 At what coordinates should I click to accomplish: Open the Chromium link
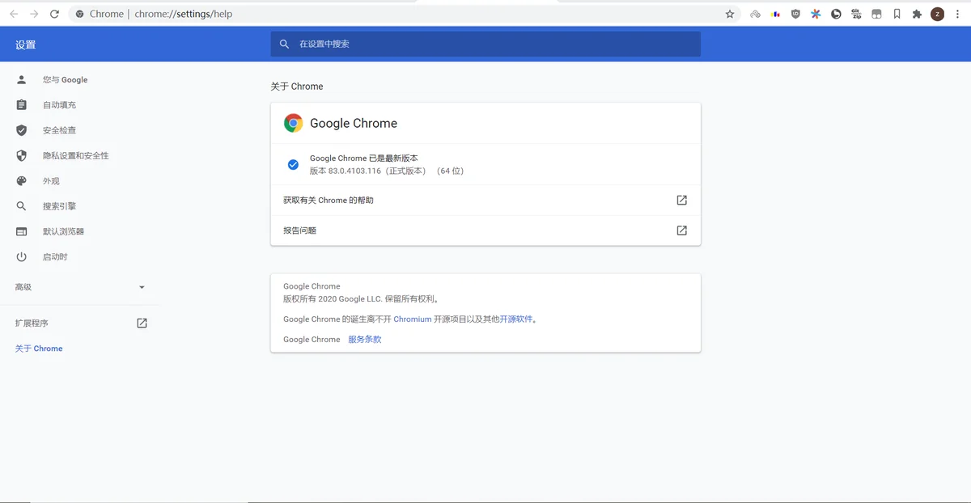coord(413,319)
